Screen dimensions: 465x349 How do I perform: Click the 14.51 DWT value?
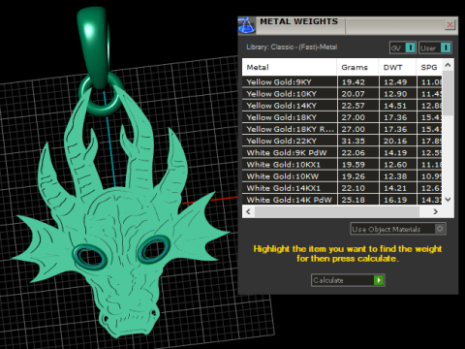(x=395, y=106)
